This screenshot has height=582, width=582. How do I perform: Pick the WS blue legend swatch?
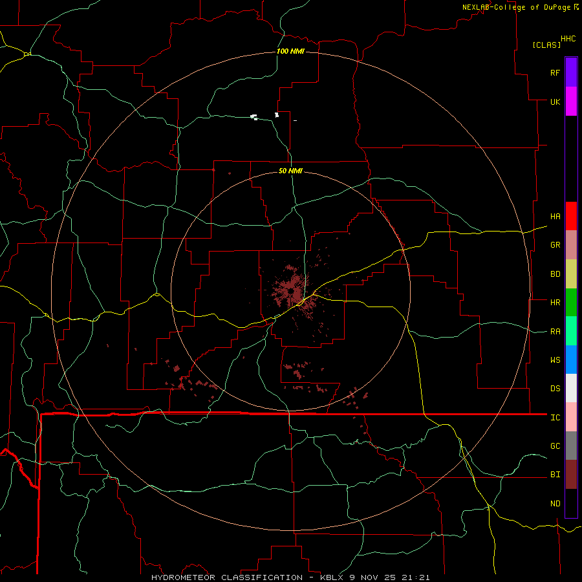[x=571, y=360]
